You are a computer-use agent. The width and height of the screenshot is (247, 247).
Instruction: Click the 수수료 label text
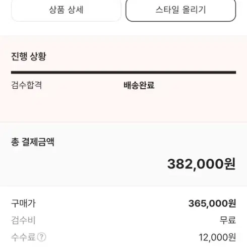pos(23,237)
